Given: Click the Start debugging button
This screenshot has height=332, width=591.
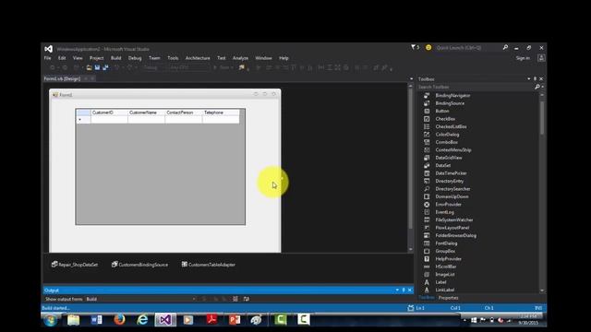Looking at the screenshot, I should 224,67.
